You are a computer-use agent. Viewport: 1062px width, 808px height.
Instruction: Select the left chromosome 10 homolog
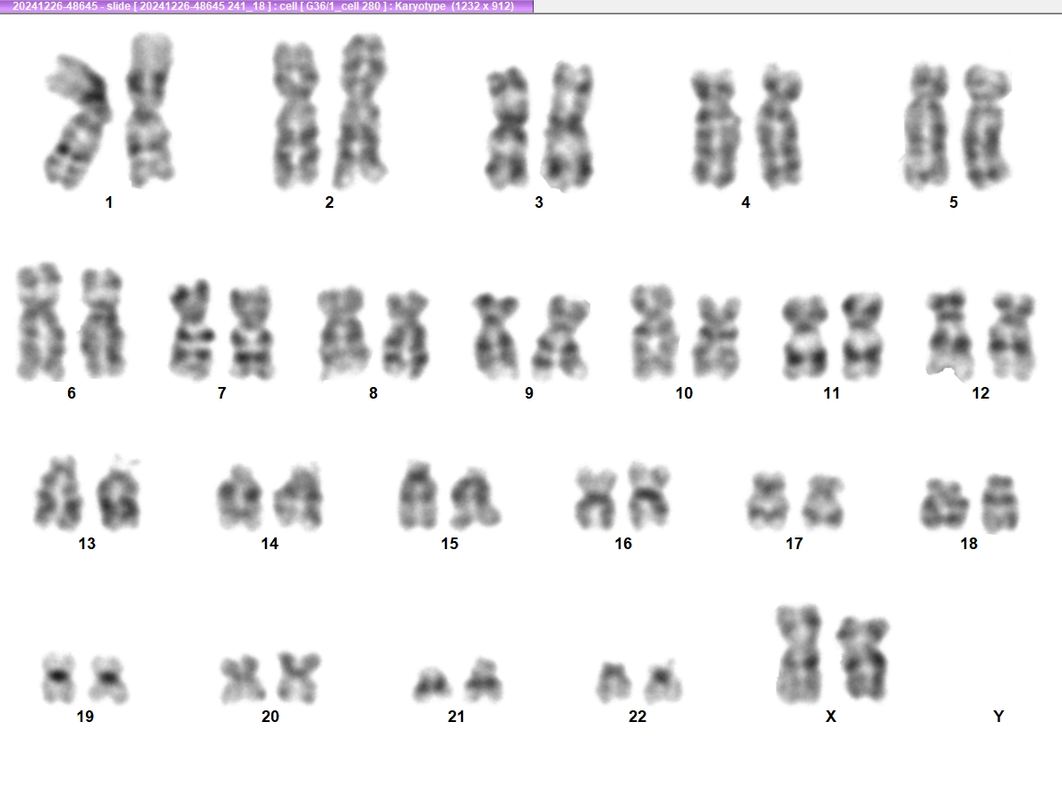654,331
